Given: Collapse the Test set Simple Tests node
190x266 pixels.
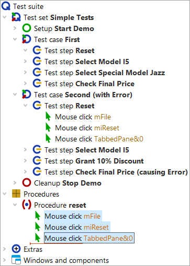Looking at the screenshot, I should tap(5, 17).
